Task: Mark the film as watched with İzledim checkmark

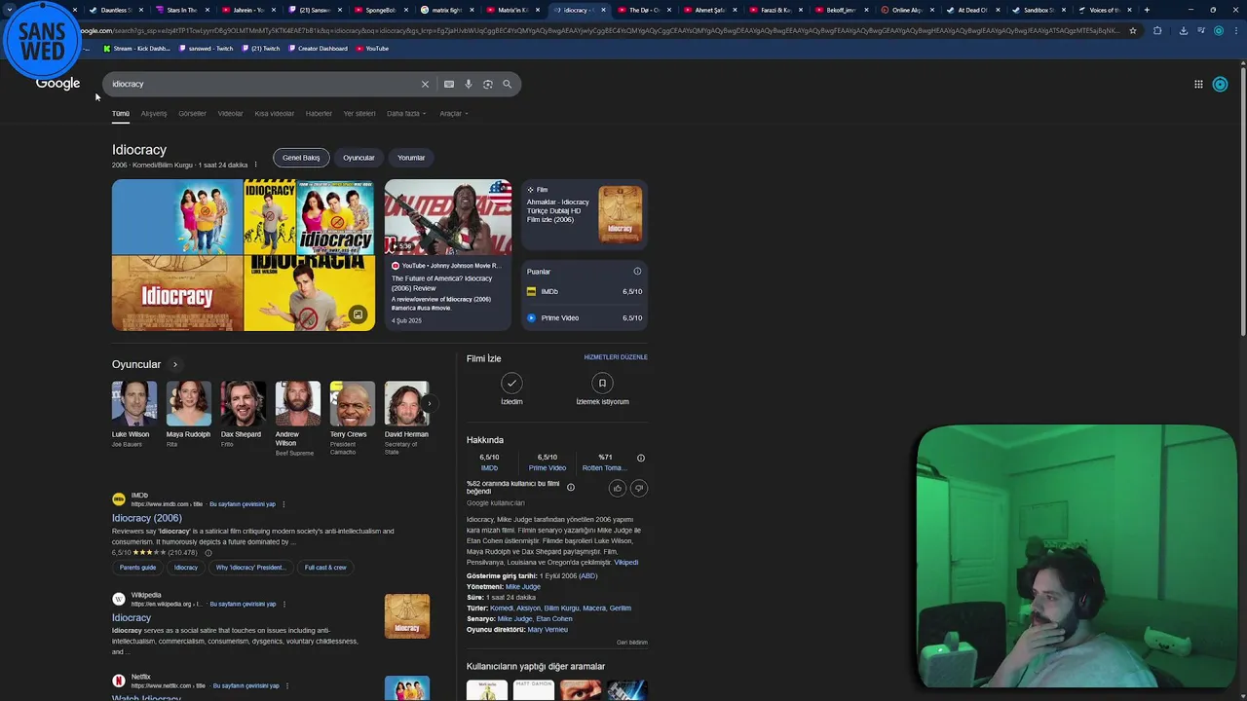Action: pos(511,383)
